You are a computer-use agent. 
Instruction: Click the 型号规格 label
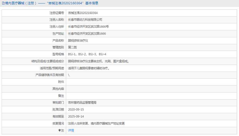point(58,54)
